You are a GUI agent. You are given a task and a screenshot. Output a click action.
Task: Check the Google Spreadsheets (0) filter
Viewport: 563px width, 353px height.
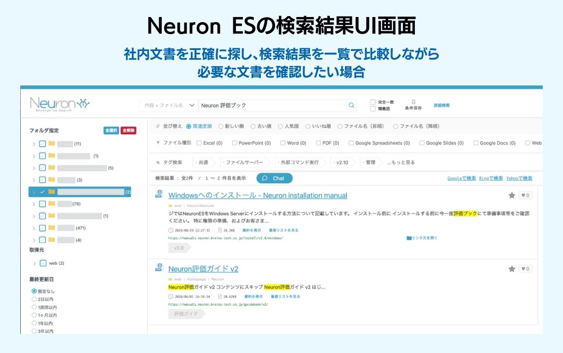click(x=351, y=143)
